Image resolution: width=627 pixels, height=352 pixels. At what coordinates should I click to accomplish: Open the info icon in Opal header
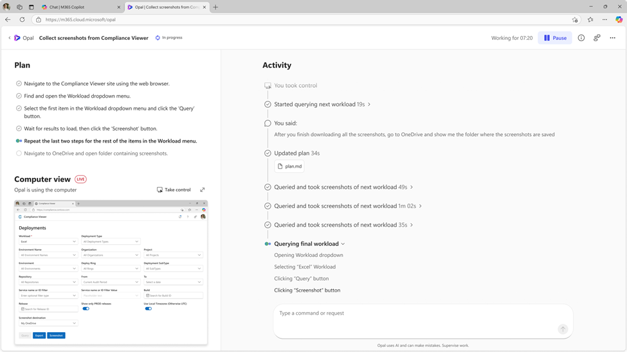coord(581,38)
